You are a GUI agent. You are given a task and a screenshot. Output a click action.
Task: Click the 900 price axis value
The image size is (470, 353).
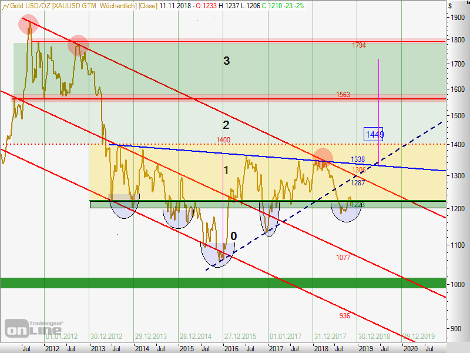[x=456, y=329]
